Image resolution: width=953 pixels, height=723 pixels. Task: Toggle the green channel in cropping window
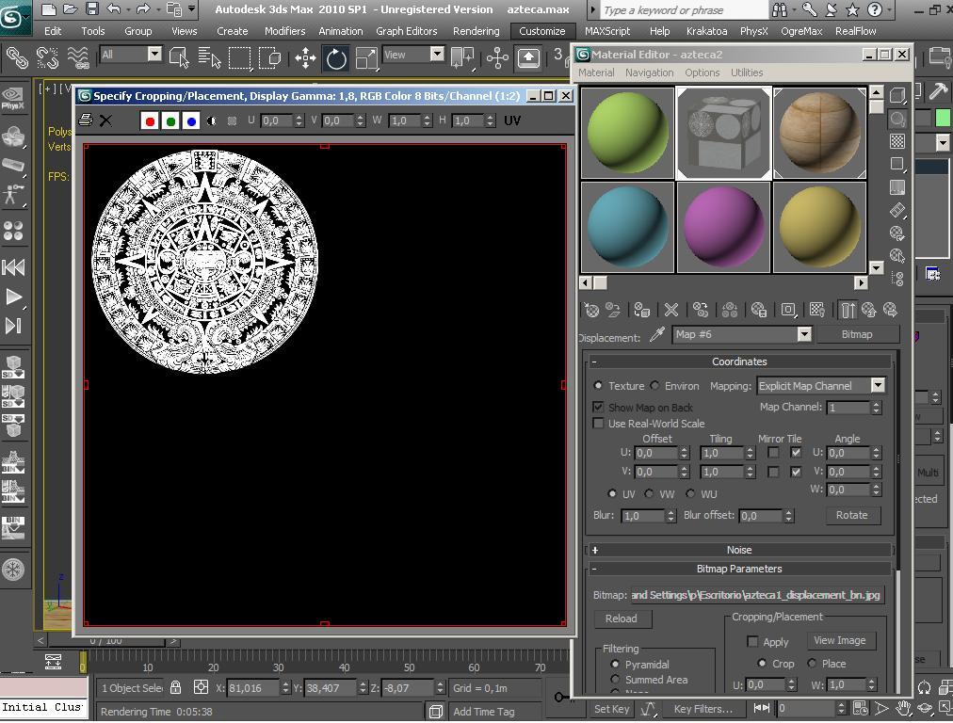click(170, 120)
